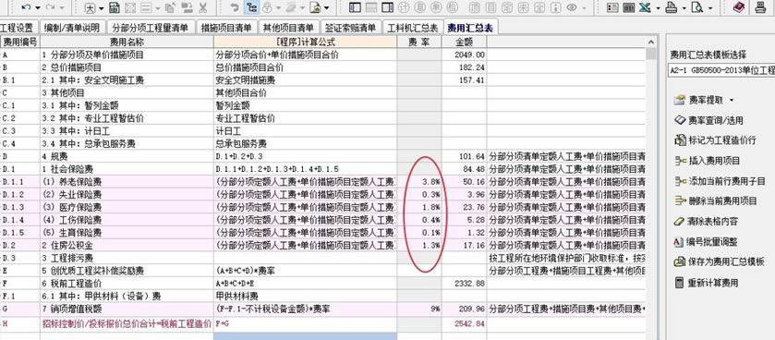Click the print preview magnifier icon

coord(698,7)
